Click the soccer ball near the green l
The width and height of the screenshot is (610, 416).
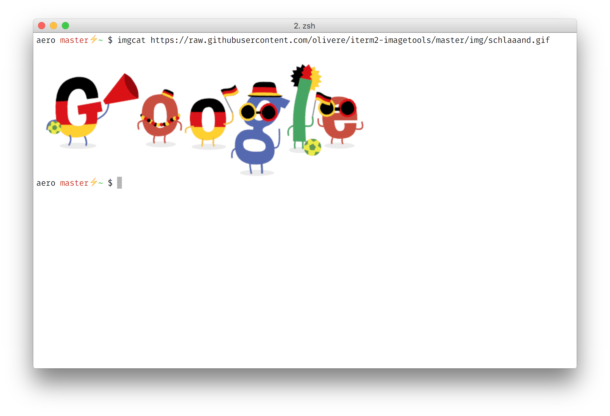point(312,147)
